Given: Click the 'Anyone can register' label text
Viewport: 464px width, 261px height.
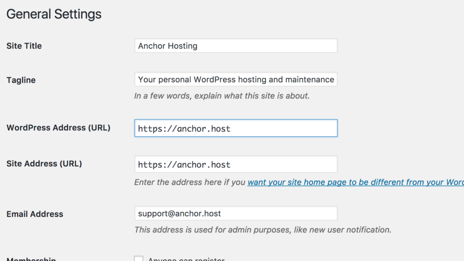Looking at the screenshot, I should [186, 260].
